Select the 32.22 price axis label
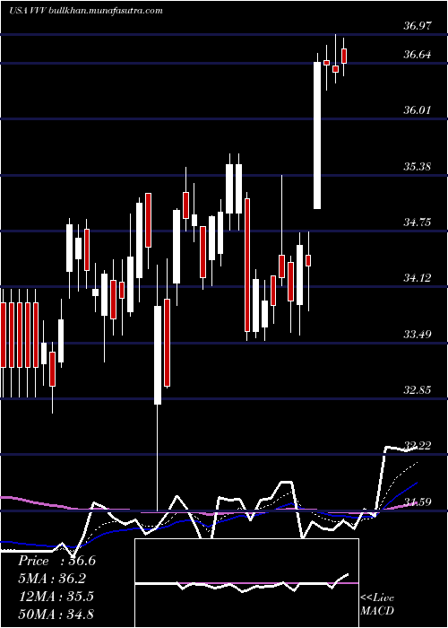The width and height of the screenshot is (448, 628). pos(418,445)
